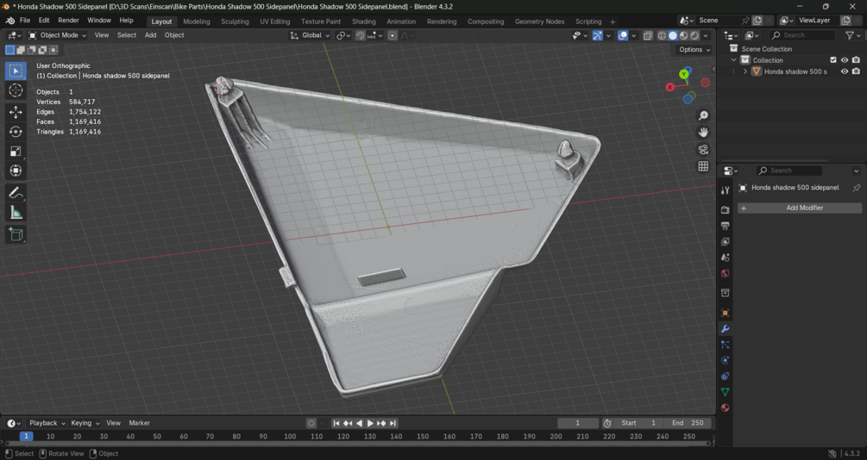The image size is (867, 460).
Task: Select the Measure tool
Action: point(16,213)
